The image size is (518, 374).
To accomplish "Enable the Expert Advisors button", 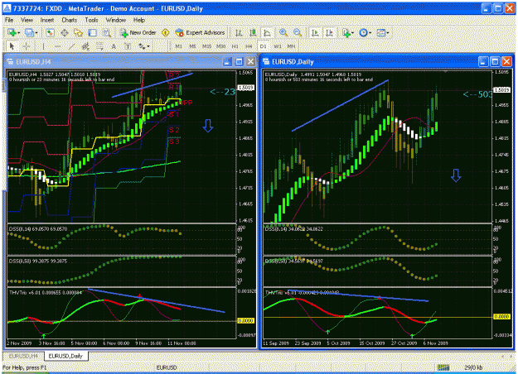I will pyautogui.click(x=201, y=32).
